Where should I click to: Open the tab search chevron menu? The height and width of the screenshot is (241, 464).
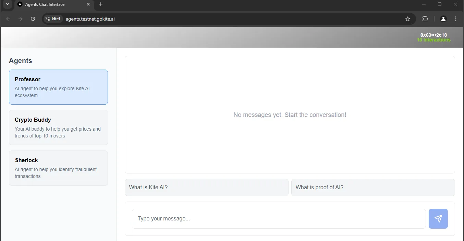pos(7,4)
